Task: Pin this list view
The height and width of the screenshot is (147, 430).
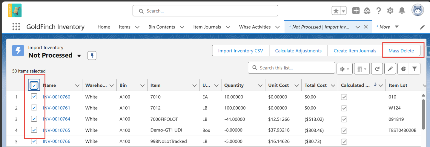Action: coord(92,55)
